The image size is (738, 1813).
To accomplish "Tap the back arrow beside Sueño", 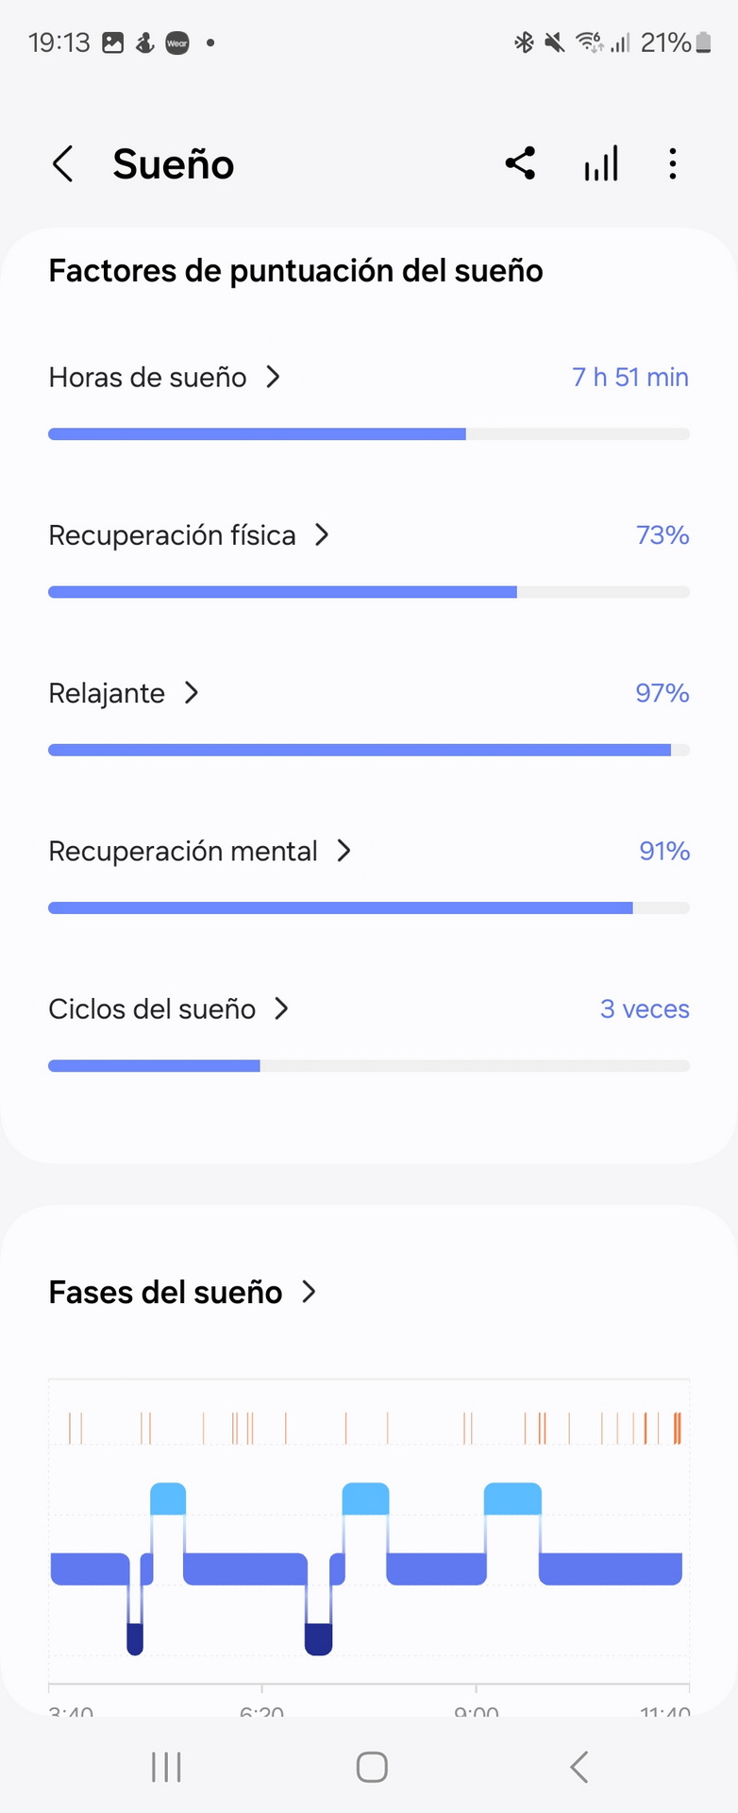I will coord(62,164).
